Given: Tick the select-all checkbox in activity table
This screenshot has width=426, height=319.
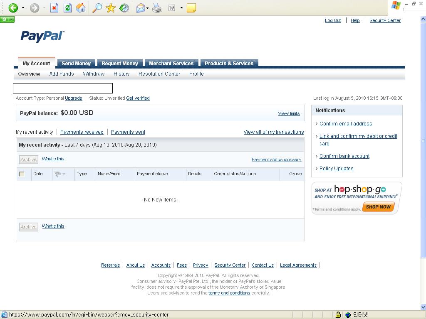Looking at the screenshot, I should click(22, 174).
